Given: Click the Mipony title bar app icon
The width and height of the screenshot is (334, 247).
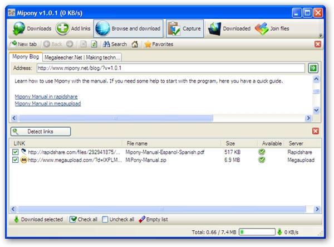Looking at the screenshot, I should (x=12, y=13).
